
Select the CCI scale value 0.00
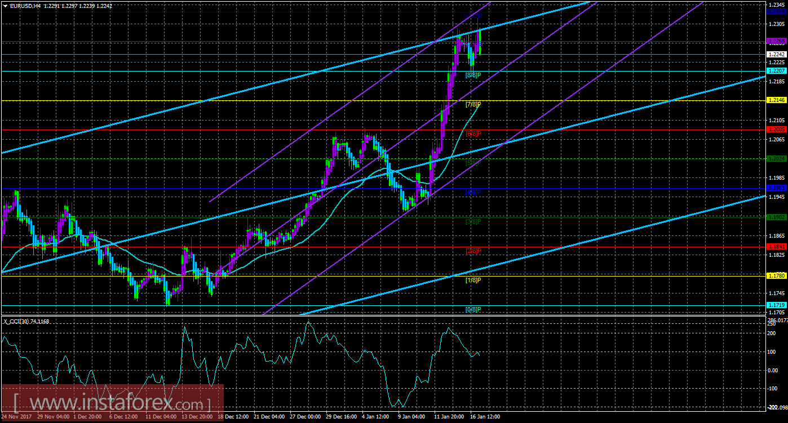(773, 370)
